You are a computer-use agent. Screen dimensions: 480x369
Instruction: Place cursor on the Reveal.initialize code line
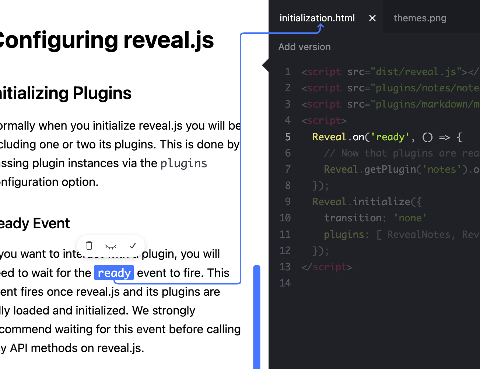pos(367,202)
